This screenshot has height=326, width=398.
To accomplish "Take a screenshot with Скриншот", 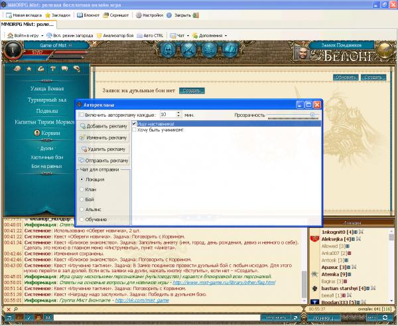I will pyautogui.click(x=115, y=15).
